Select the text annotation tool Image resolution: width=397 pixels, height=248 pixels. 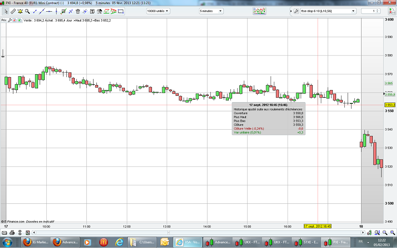click(x=92, y=11)
